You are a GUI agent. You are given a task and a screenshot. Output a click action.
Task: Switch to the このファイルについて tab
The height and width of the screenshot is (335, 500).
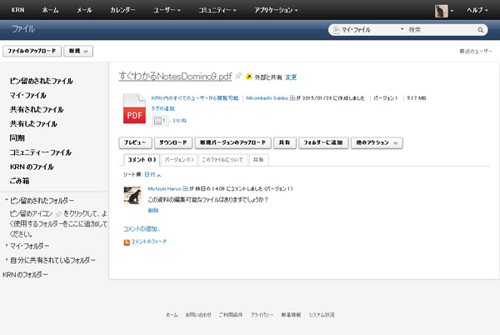[222, 159]
